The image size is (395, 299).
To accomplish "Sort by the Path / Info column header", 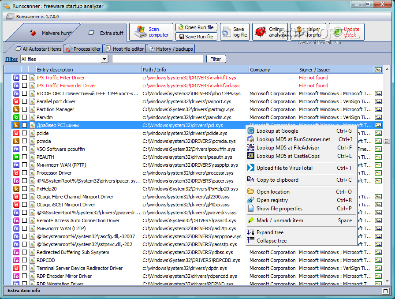I will pyautogui.click(x=195, y=70).
